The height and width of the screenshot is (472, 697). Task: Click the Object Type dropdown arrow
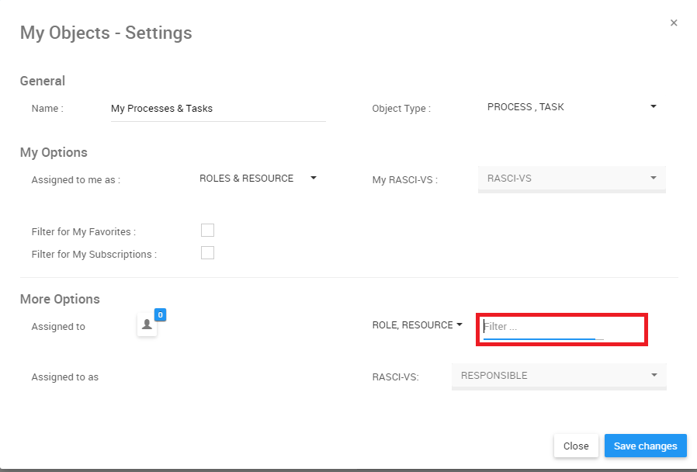click(654, 106)
